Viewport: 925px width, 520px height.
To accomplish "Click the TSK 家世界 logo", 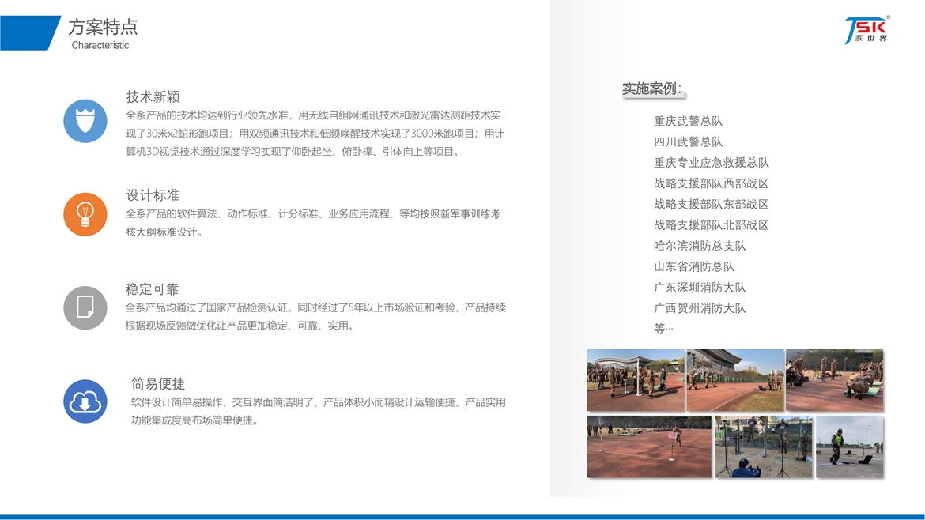I will point(866,30).
